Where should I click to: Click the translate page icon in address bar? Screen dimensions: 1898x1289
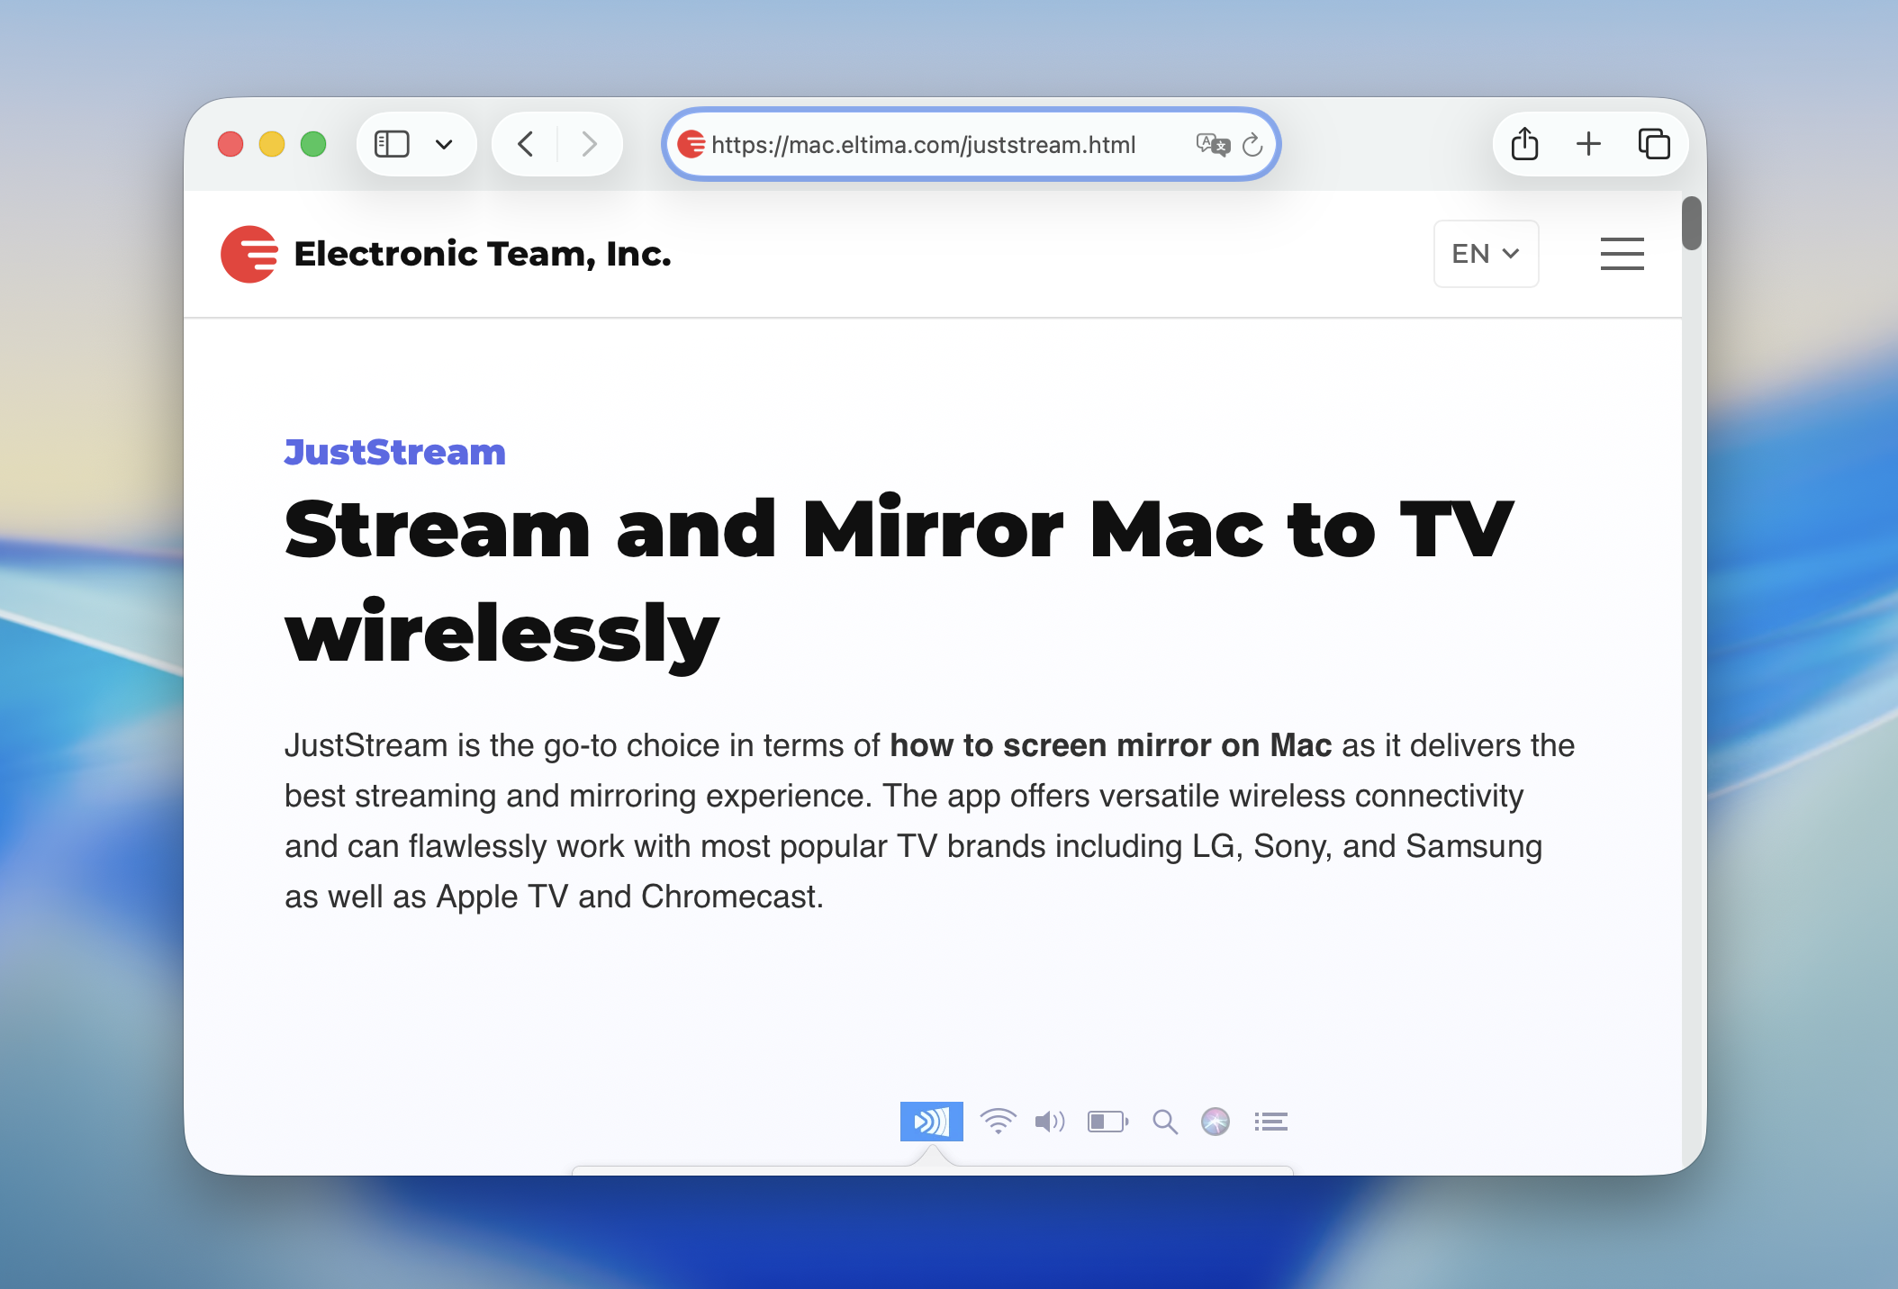tap(1212, 144)
